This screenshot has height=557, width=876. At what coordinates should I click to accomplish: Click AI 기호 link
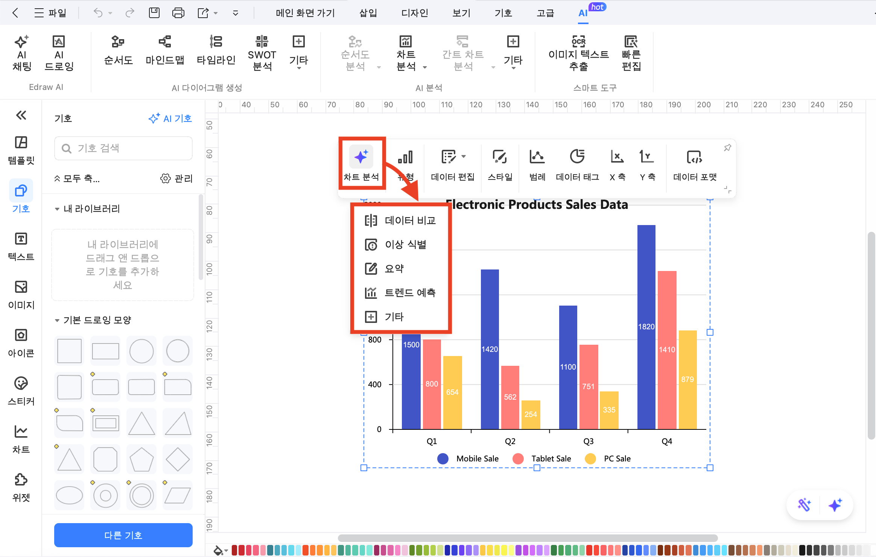(170, 119)
